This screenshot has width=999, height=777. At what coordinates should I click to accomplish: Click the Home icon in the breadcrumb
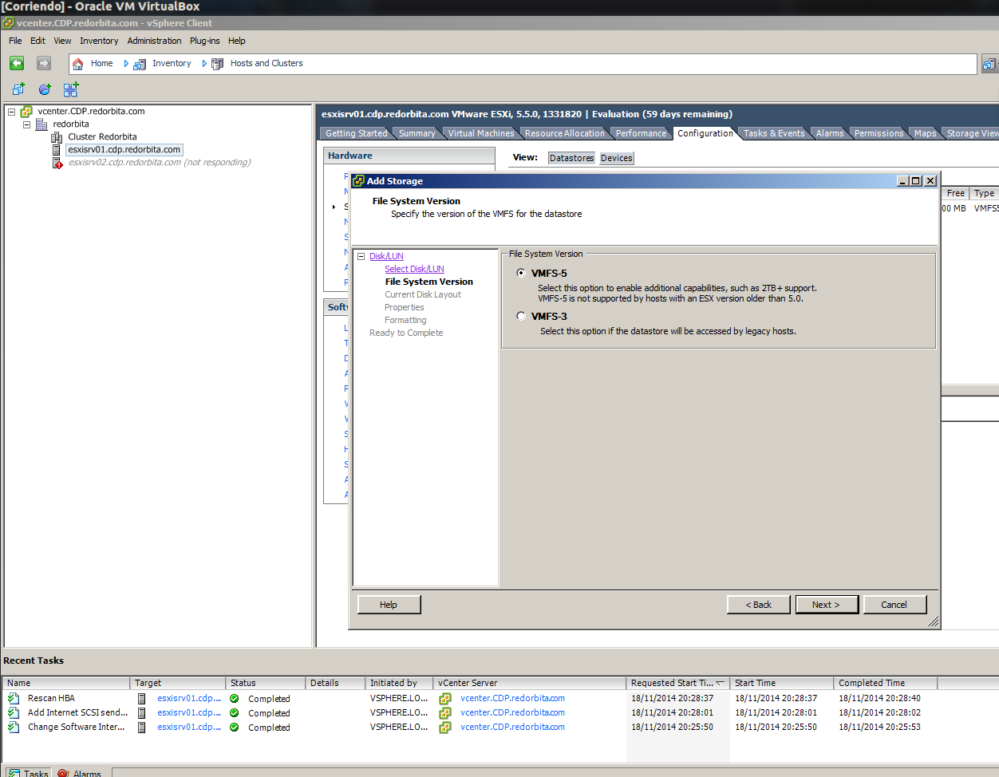click(x=78, y=64)
